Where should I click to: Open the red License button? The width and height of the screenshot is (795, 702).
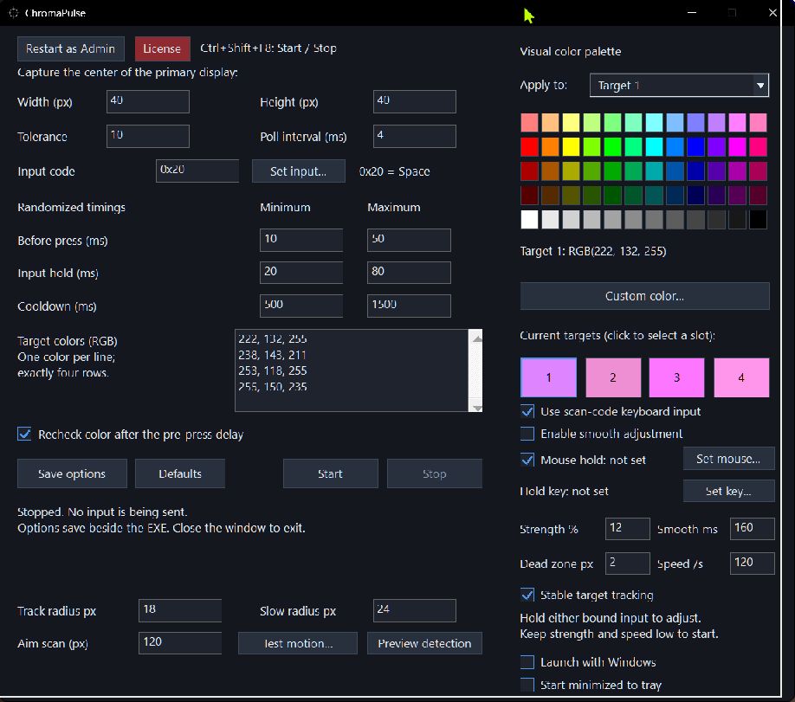(x=162, y=48)
